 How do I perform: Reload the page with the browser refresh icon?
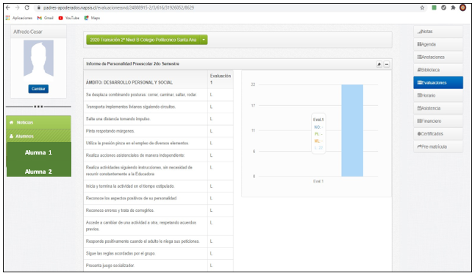pyautogui.click(x=27, y=7)
